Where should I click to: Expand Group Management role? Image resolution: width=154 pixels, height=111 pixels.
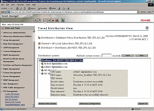(x=2, y=40)
